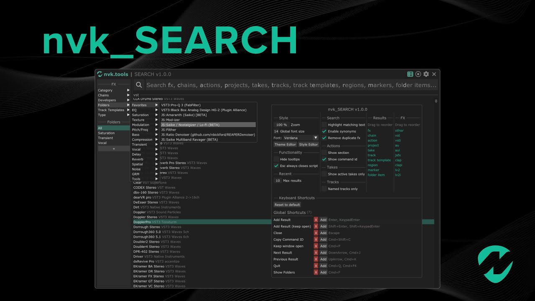The width and height of the screenshot is (535, 301).
Task: Toggle Show command id checkbox
Action: tap(324, 159)
